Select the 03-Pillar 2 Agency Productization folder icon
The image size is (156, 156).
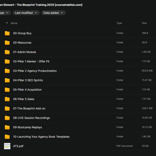(x=7, y=71)
